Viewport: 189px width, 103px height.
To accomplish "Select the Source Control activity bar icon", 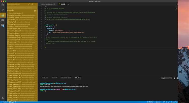I will coord(3,15).
